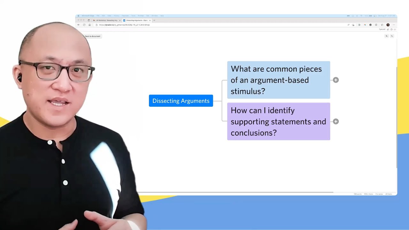
Task: Open the Edit menu
Action: pyautogui.click(x=103, y=16)
